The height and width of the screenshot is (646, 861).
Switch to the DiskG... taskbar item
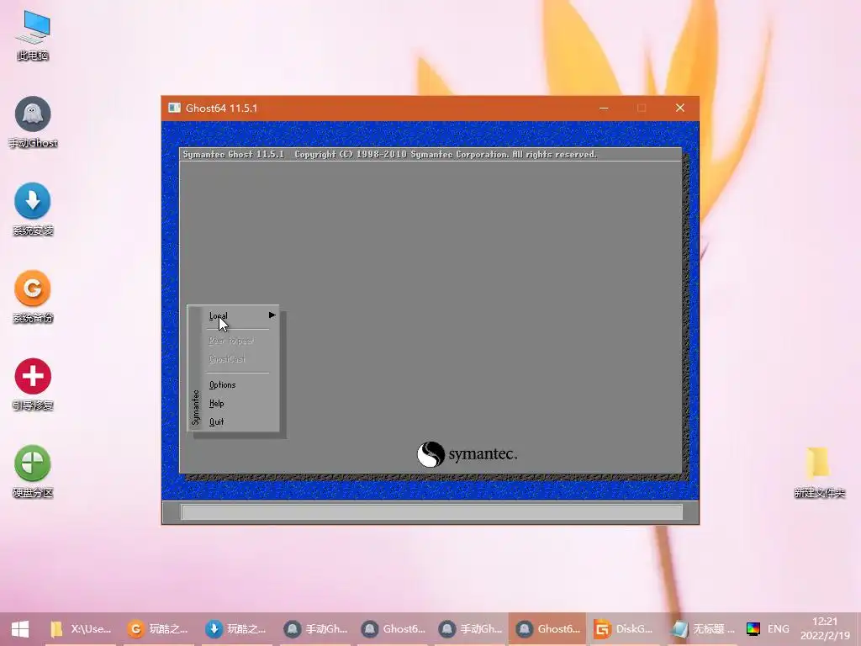pos(625,629)
